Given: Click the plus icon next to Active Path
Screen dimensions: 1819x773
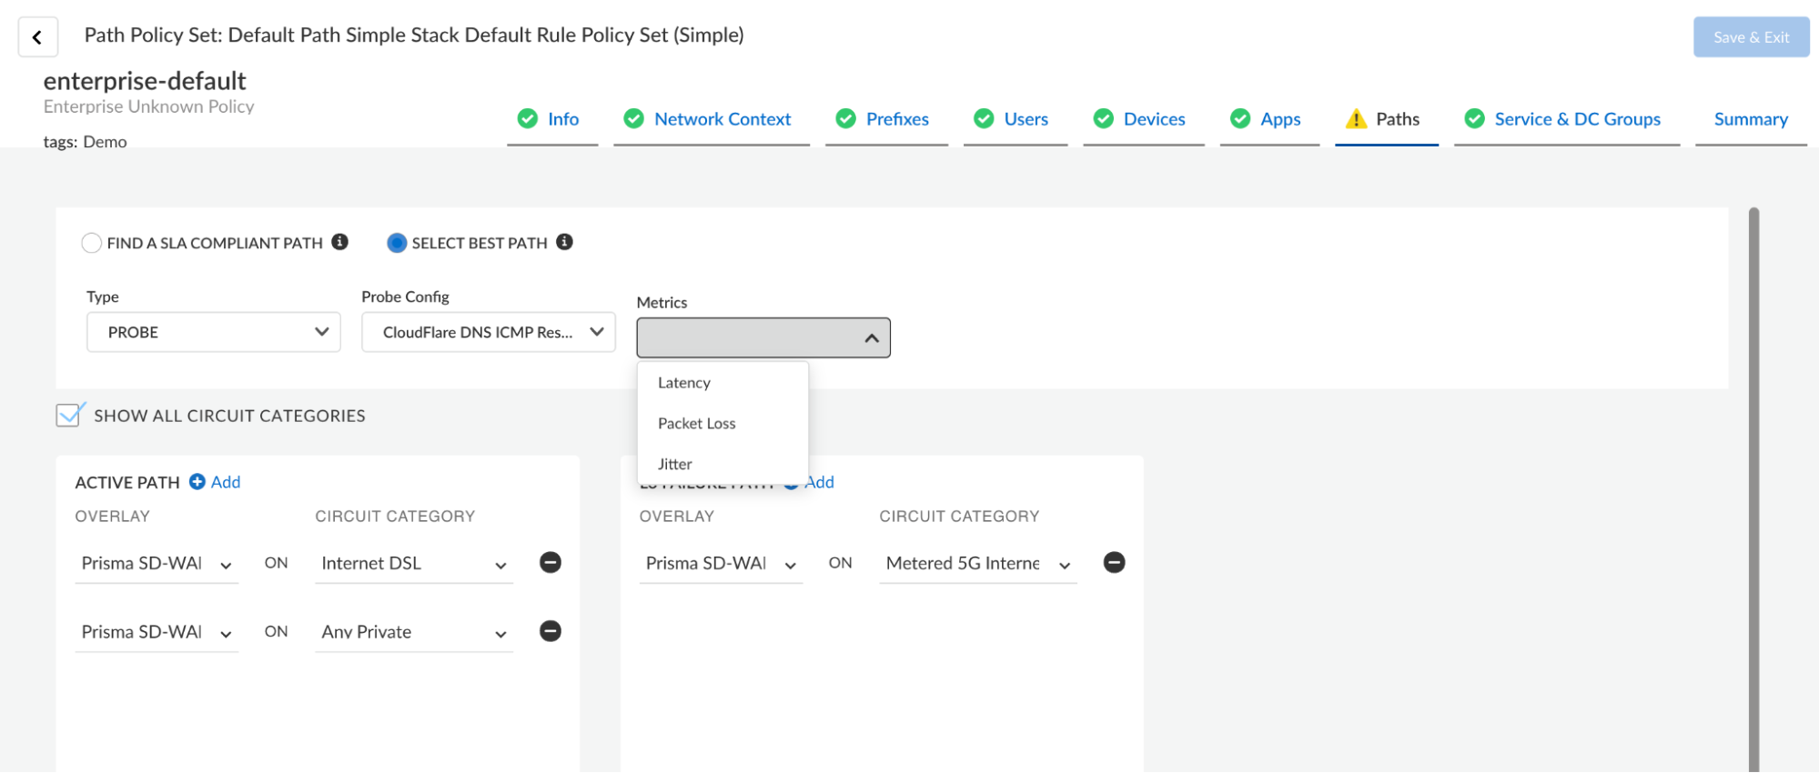Looking at the screenshot, I should (x=197, y=482).
